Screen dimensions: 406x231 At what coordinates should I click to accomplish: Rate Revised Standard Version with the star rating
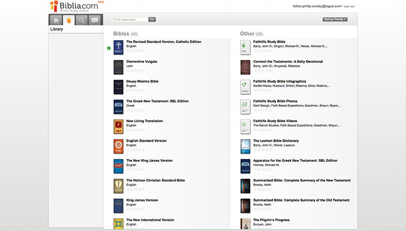click(136, 51)
